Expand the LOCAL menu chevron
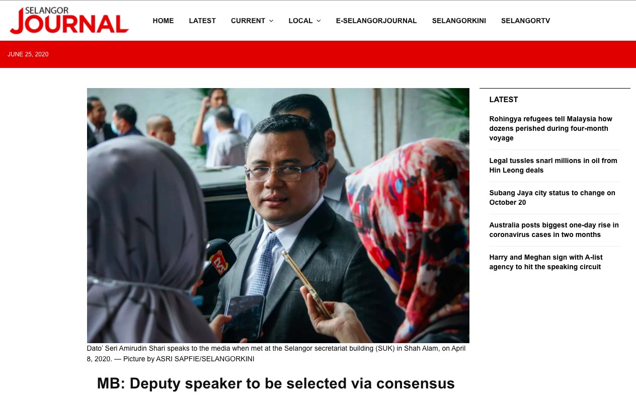The image size is (636, 396). pyautogui.click(x=319, y=21)
